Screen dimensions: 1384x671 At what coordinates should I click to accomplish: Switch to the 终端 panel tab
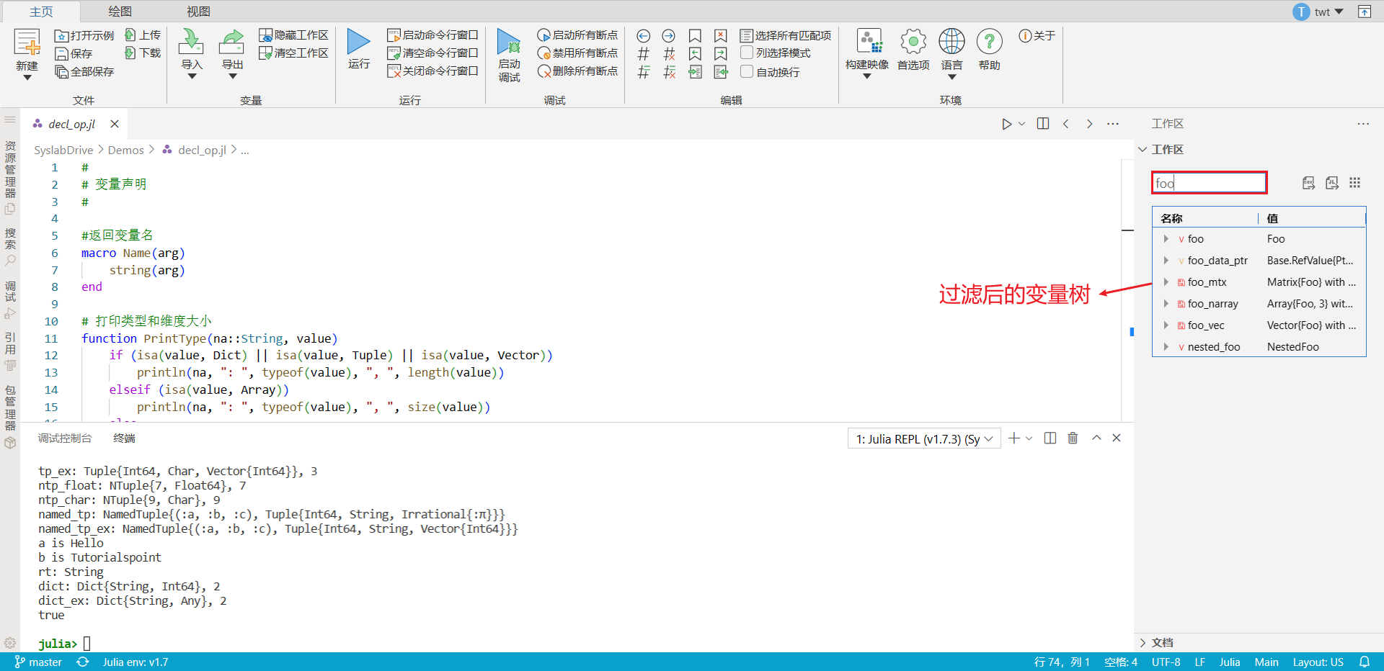point(124,438)
